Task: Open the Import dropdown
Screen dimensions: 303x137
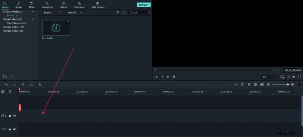Action: (x=52, y=13)
